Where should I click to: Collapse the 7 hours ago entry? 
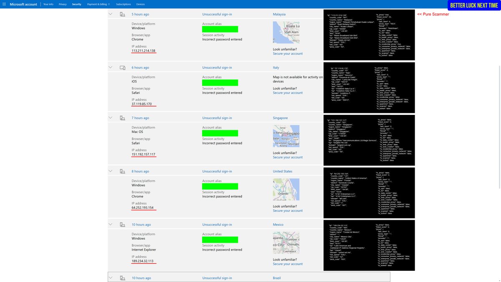tap(111, 118)
